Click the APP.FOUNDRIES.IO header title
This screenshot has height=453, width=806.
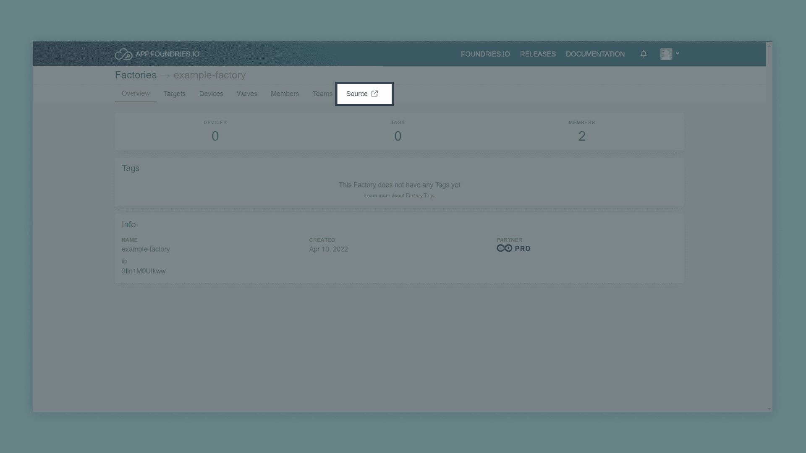pyautogui.click(x=167, y=54)
